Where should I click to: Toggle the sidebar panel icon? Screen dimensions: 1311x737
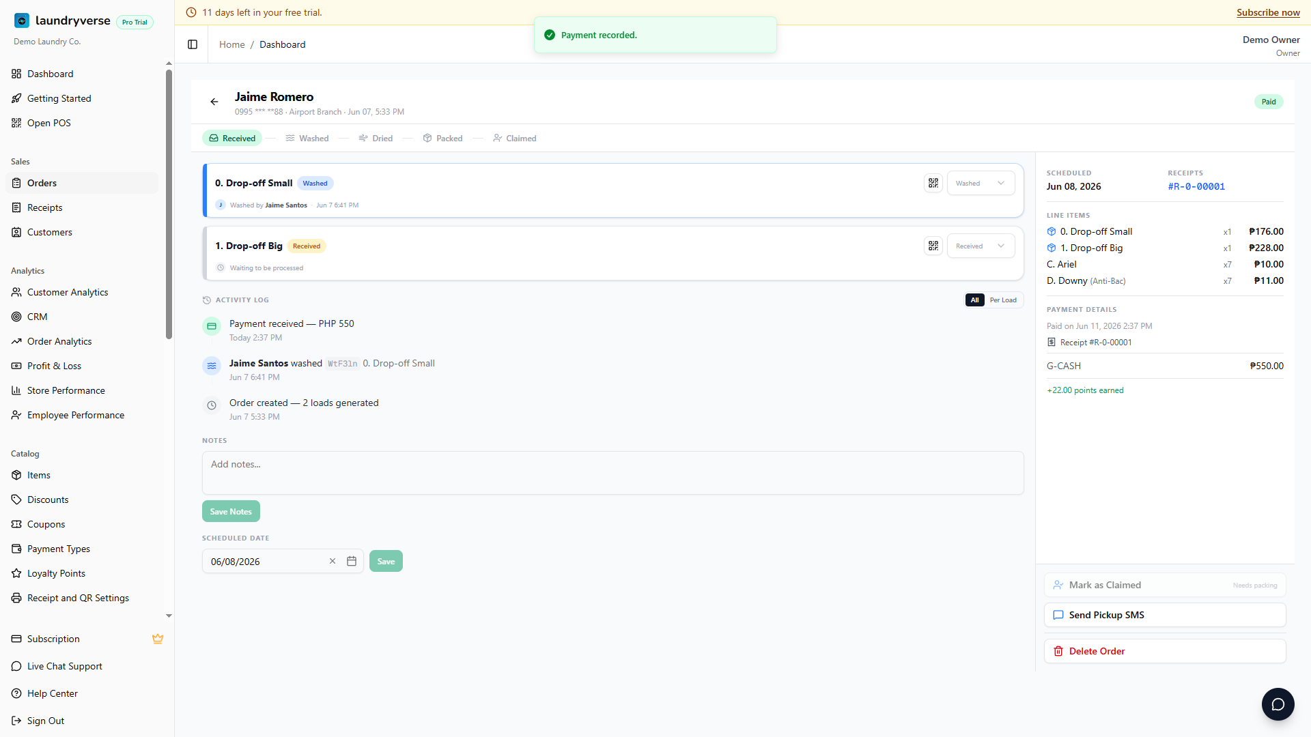click(x=193, y=44)
